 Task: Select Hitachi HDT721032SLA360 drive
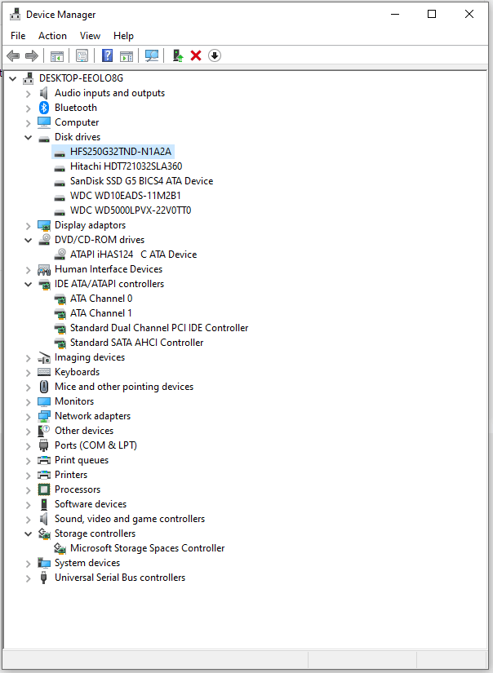pos(127,166)
